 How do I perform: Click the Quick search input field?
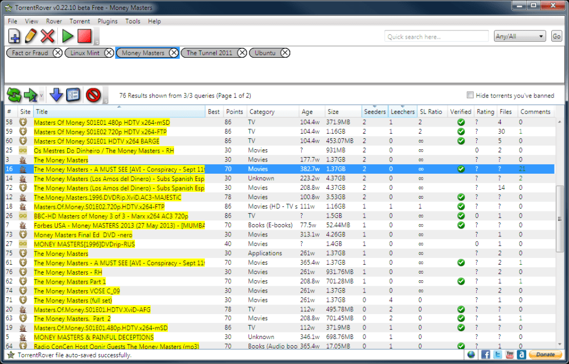436,37
